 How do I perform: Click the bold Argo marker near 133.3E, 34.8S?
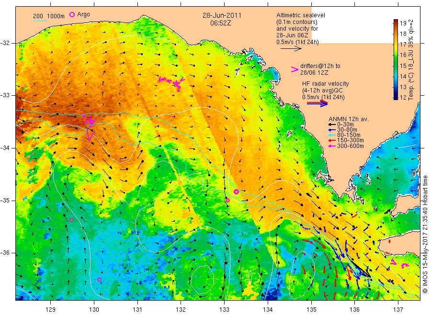[x=236, y=192]
